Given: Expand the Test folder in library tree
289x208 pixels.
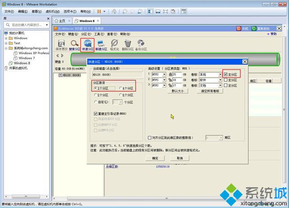Looking at the screenshot, I should tap(6, 43).
